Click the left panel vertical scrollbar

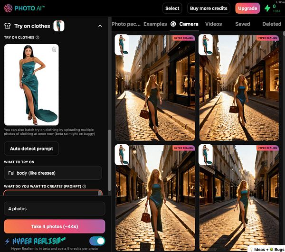point(109,160)
